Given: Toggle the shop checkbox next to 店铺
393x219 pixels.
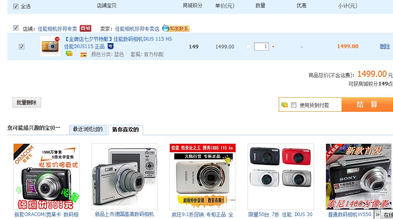Looking at the screenshot, I should [16, 28].
